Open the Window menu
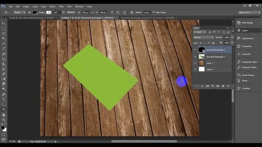 tap(79, 7)
